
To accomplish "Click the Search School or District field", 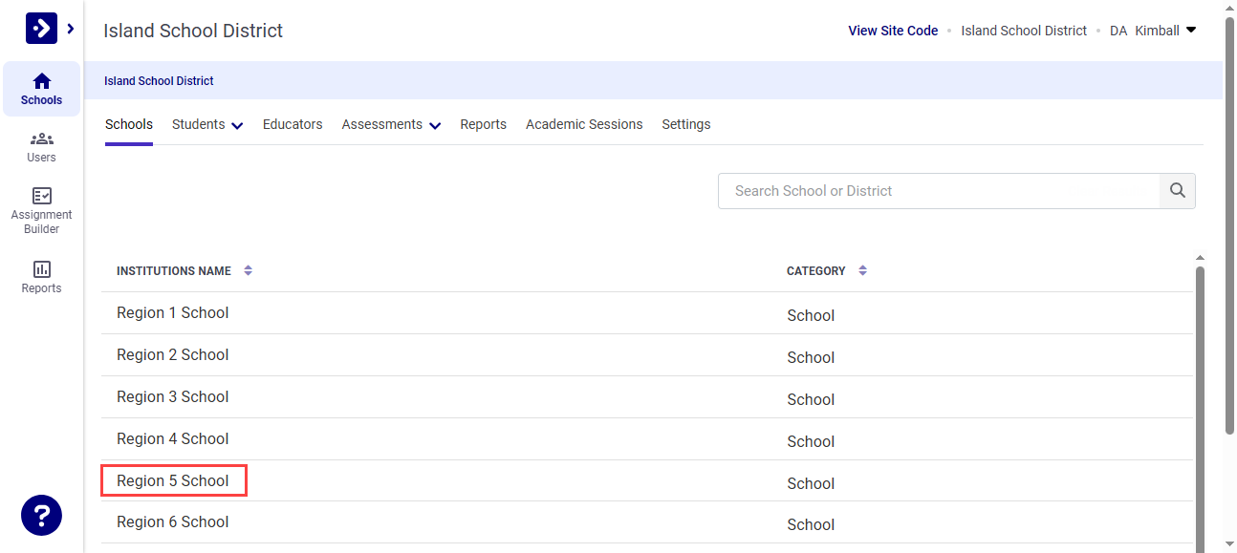I will click(x=939, y=190).
